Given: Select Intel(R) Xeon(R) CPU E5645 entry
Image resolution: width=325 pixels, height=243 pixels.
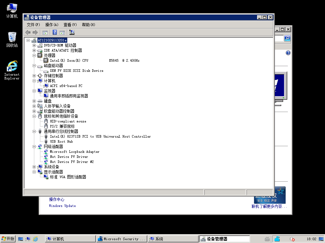Looking at the screenshot, I should click(x=95, y=60).
